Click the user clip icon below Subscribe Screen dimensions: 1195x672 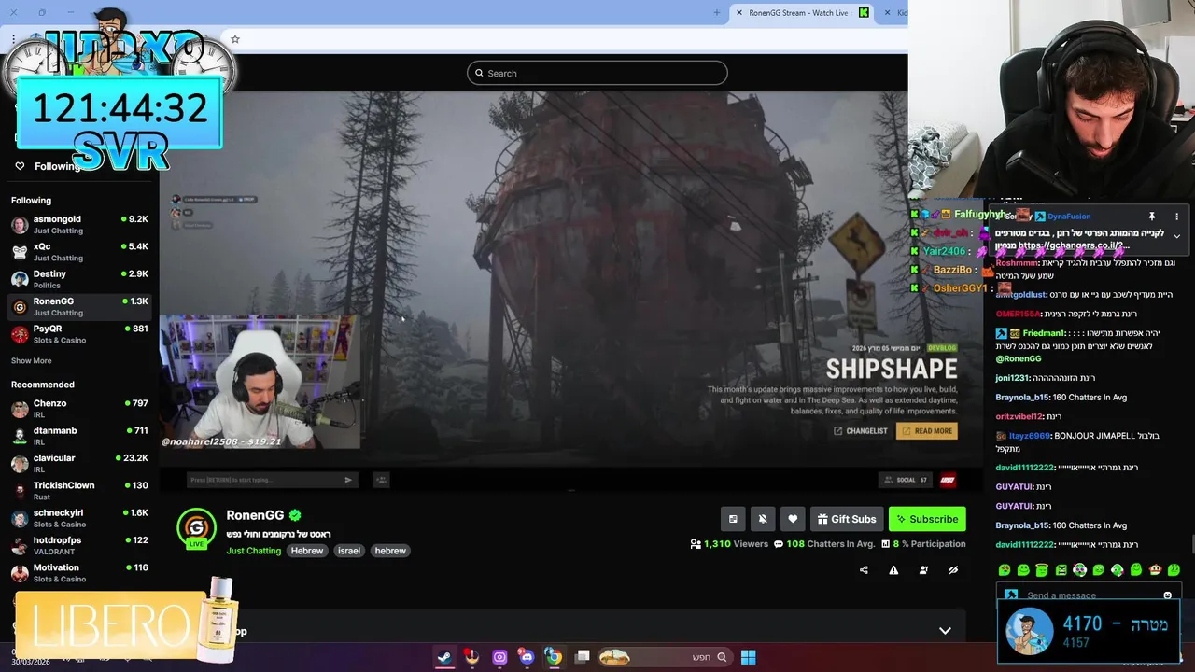click(923, 570)
